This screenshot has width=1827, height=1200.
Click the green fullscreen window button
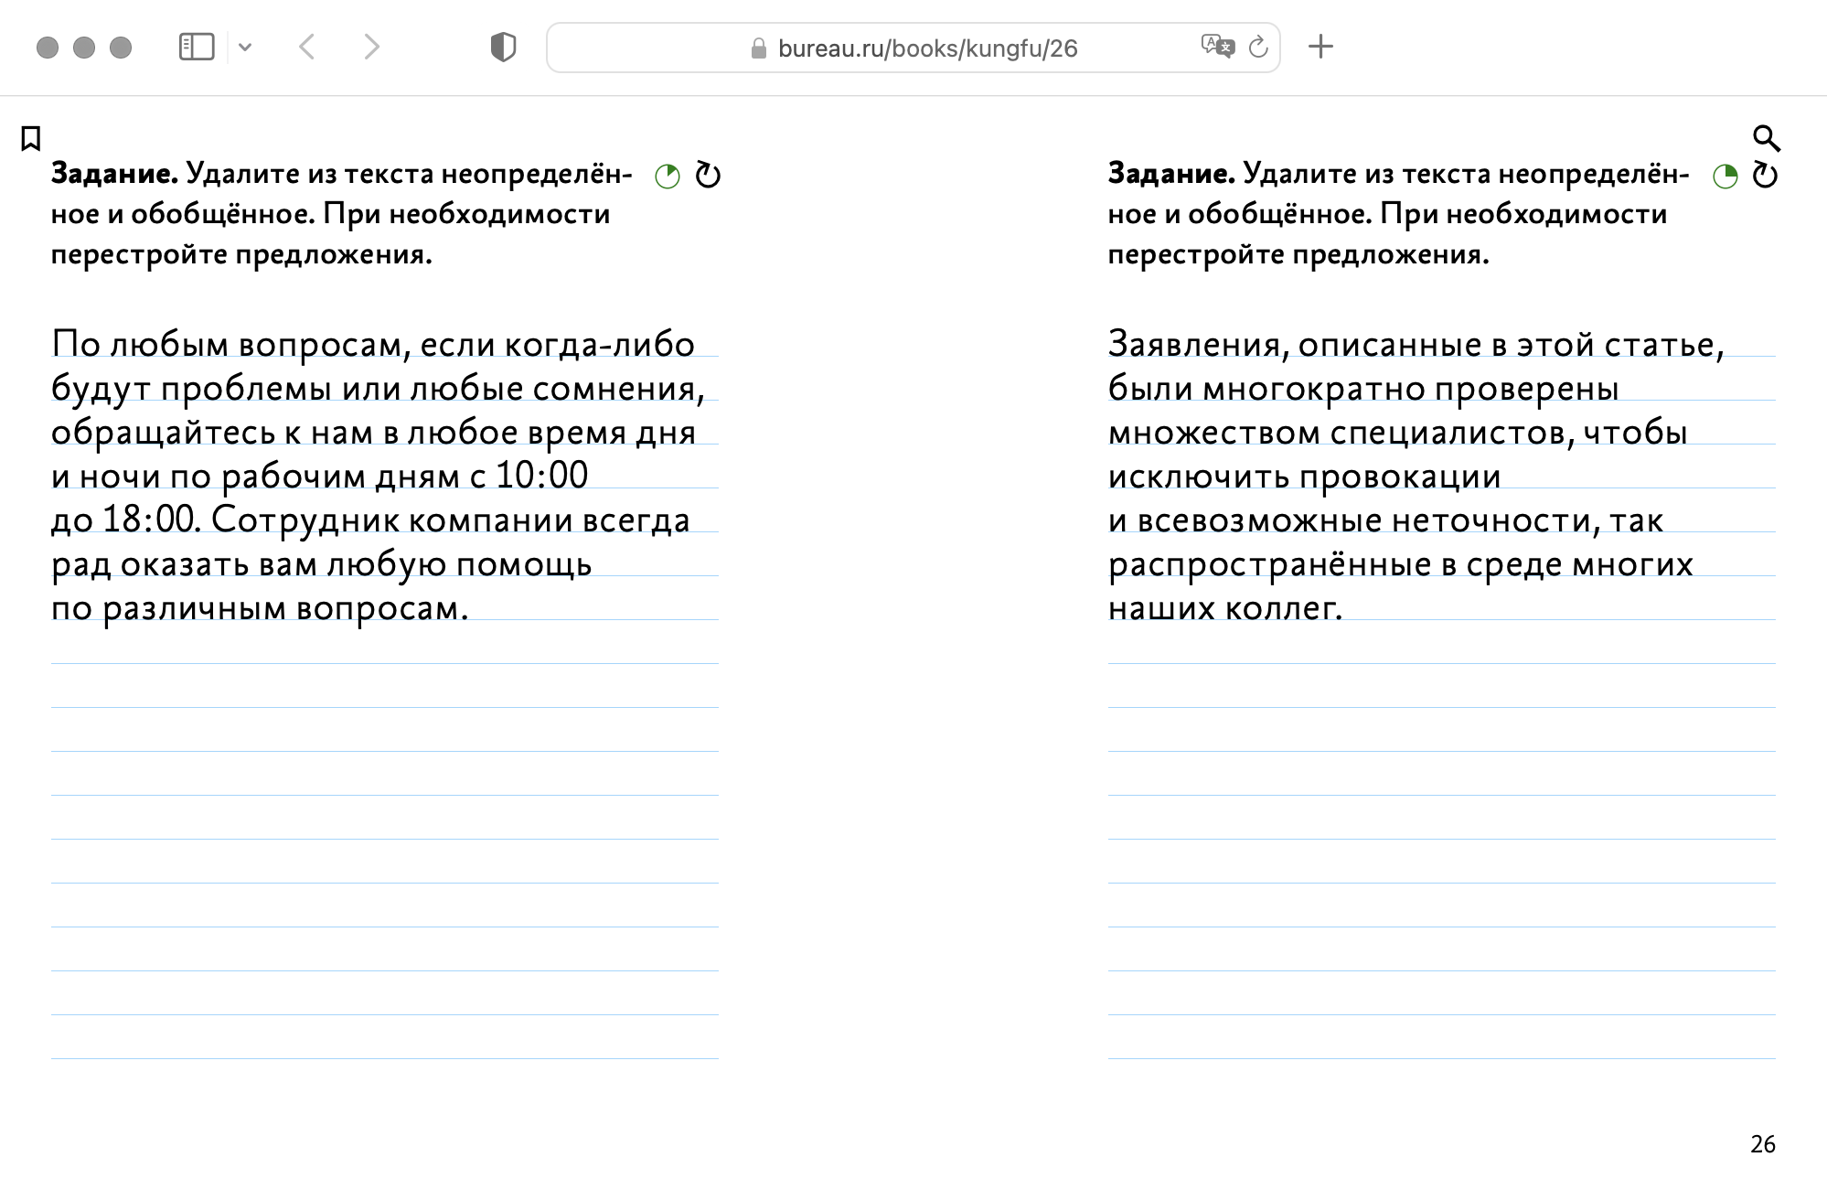coord(121,48)
